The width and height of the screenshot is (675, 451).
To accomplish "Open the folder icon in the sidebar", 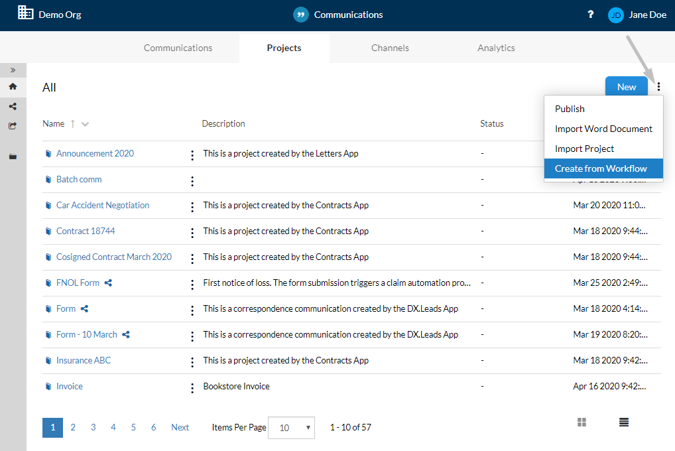I will click(13, 157).
